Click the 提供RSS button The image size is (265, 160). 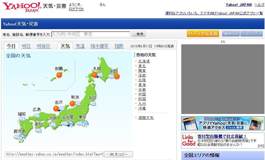[231, 34]
